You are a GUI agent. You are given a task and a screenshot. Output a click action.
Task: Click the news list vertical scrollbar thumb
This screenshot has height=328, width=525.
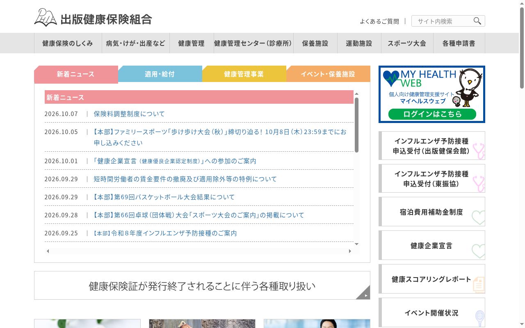coord(356,125)
